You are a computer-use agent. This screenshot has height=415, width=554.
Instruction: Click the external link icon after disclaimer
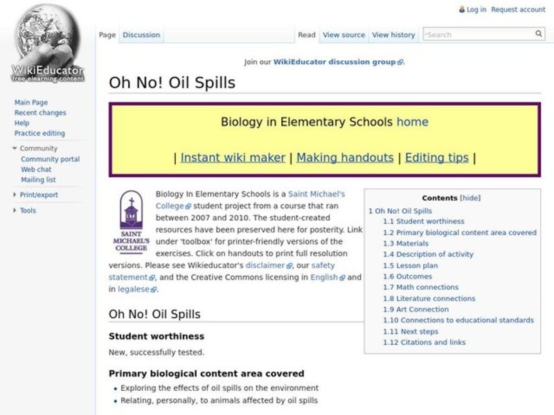pyautogui.click(x=289, y=266)
